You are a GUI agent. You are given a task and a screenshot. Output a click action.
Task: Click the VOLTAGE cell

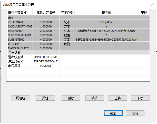click(x=46, y=66)
